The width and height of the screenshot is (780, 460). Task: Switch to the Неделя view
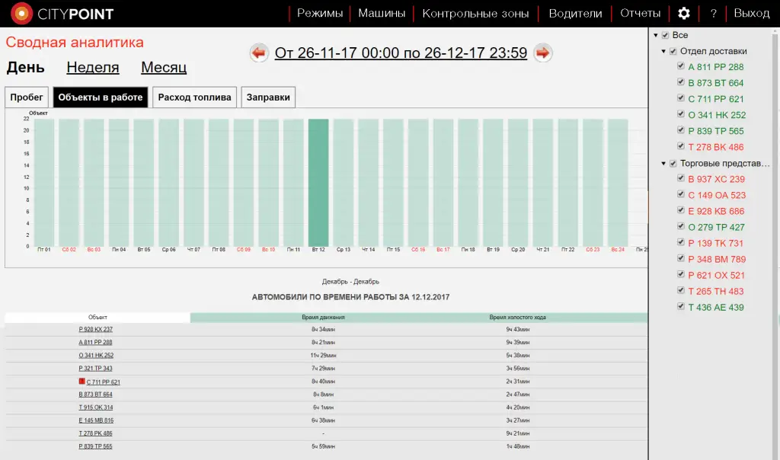[92, 68]
